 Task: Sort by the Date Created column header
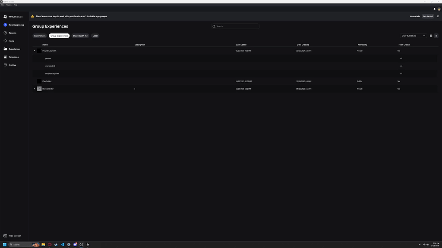point(303,45)
